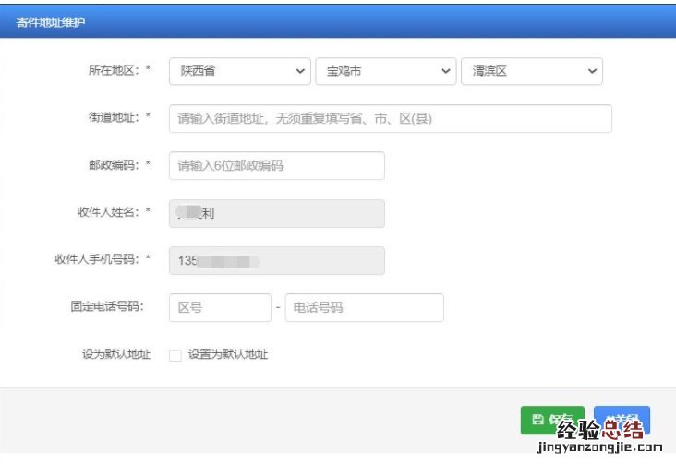Click the 收件人姓名 recipient name field
676x464 pixels.
tap(276, 213)
